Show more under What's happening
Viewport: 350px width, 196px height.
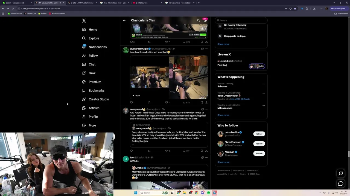click(223, 115)
